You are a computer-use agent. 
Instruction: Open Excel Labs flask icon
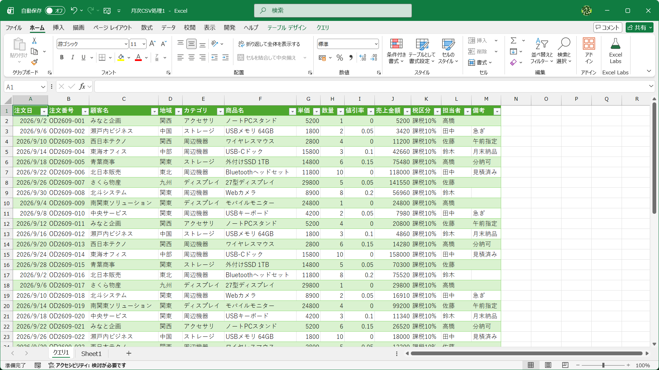click(x=615, y=51)
